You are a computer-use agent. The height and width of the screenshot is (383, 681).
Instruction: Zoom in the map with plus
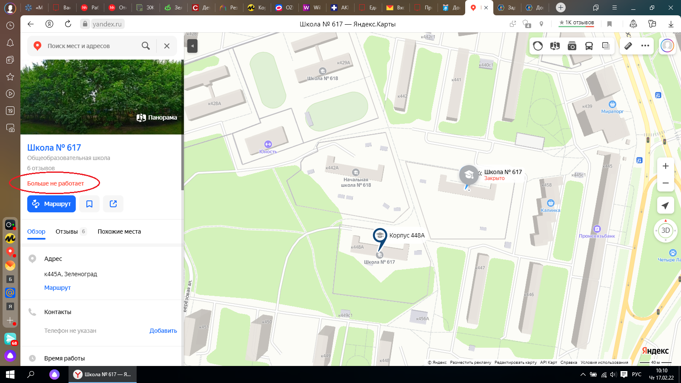665,166
